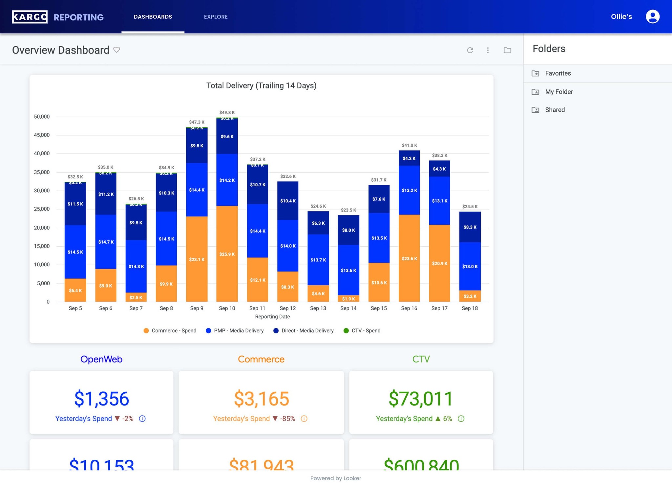Toggle Commerce - Spend legend series
Image resolution: width=672 pixels, height=486 pixels.
(170, 330)
